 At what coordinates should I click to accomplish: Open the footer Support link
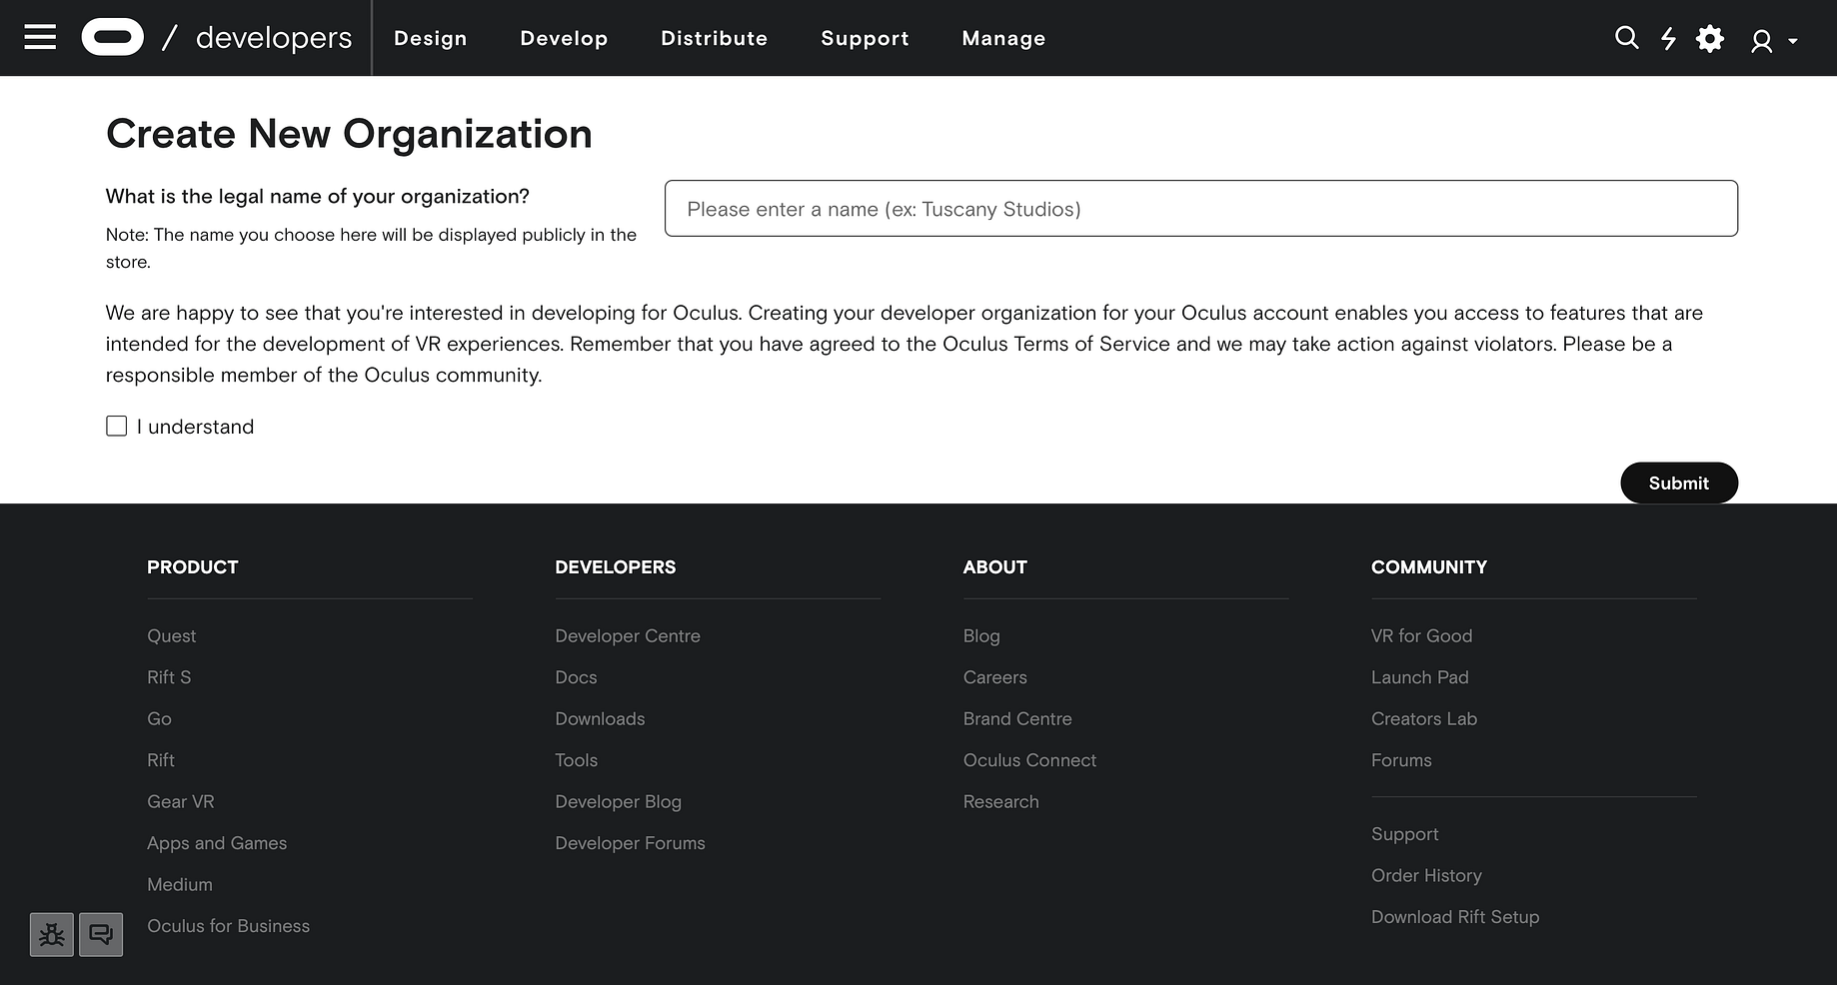tap(1405, 834)
